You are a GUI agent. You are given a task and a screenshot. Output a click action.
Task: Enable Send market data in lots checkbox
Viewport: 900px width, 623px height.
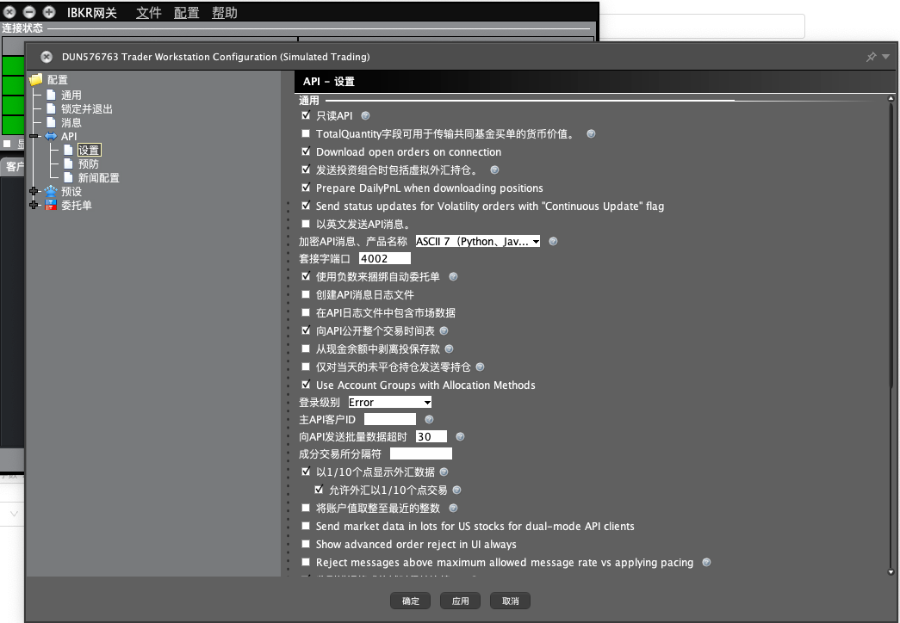tap(306, 526)
